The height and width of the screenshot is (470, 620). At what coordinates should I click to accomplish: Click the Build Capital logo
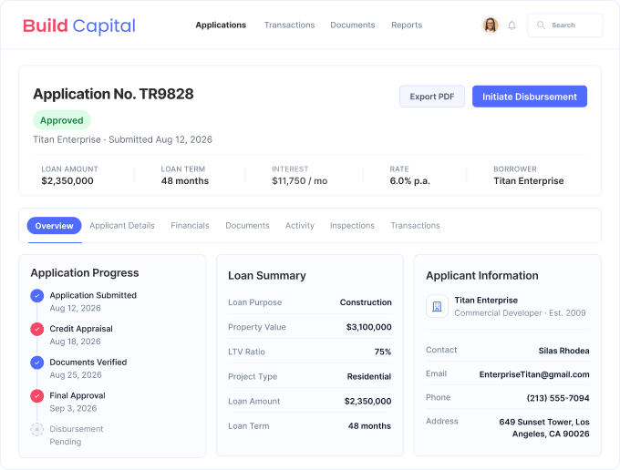[x=79, y=26]
